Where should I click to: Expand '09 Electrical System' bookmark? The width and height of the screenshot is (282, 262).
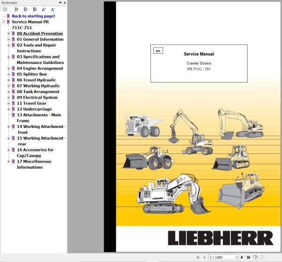[x=8, y=97]
